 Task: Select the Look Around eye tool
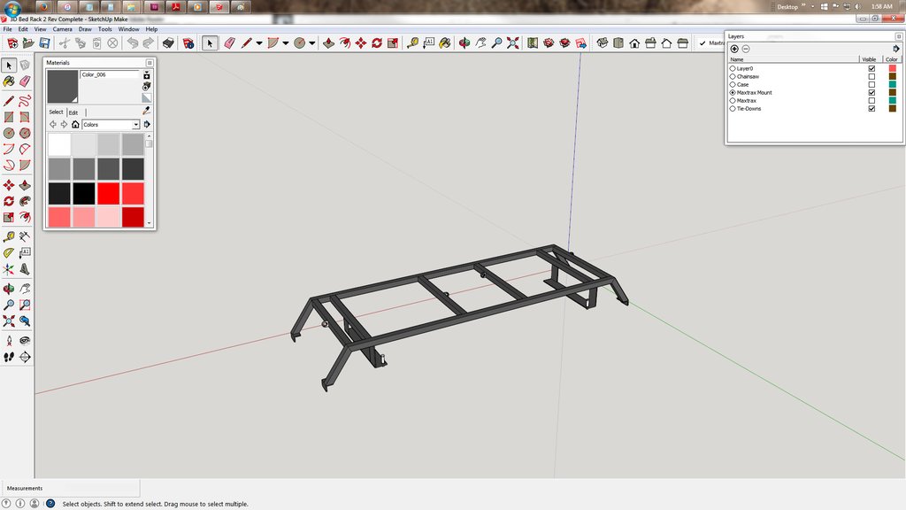(x=25, y=341)
